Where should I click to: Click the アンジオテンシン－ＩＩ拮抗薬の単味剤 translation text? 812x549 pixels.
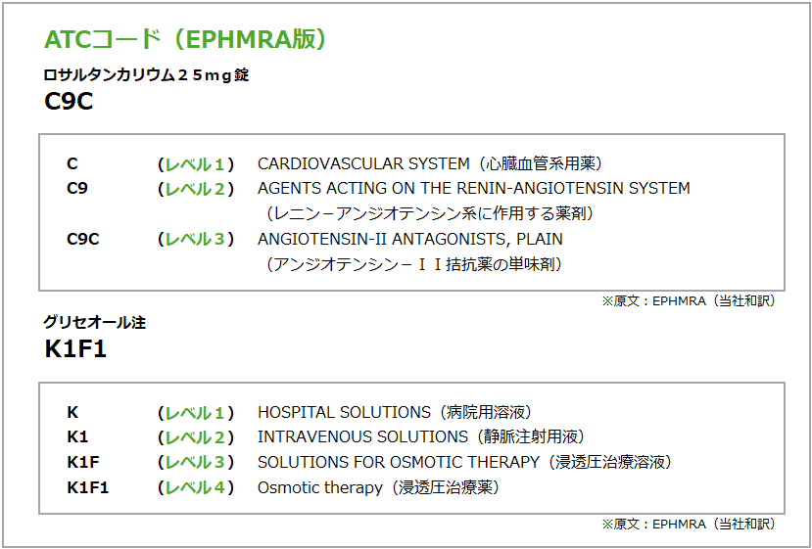pyautogui.click(x=414, y=263)
